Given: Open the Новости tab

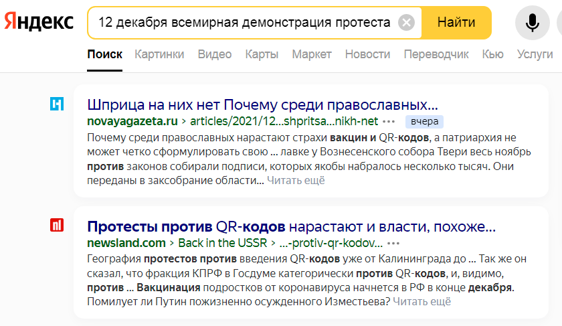Looking at the screenshot, I should 367,54.
